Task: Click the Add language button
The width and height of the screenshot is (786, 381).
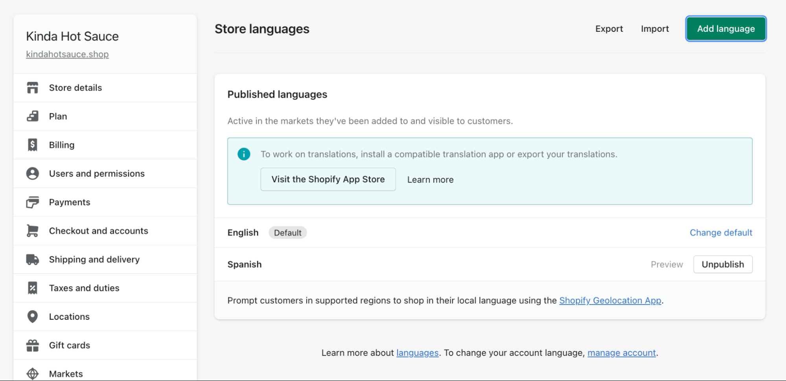Action: click(725, 28)
